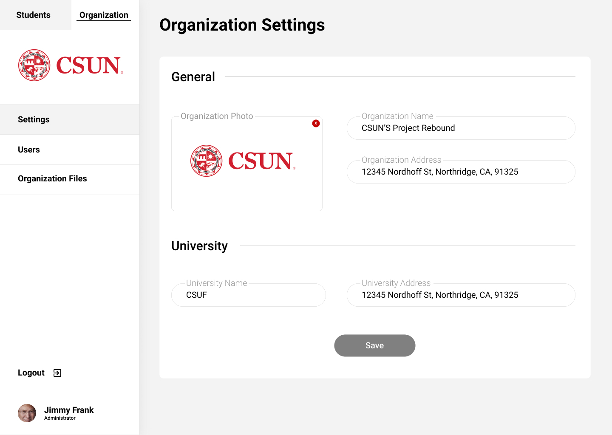Screen dimensions: 612x435
Task: Click the Logout link
Action: tap(31, 373)
